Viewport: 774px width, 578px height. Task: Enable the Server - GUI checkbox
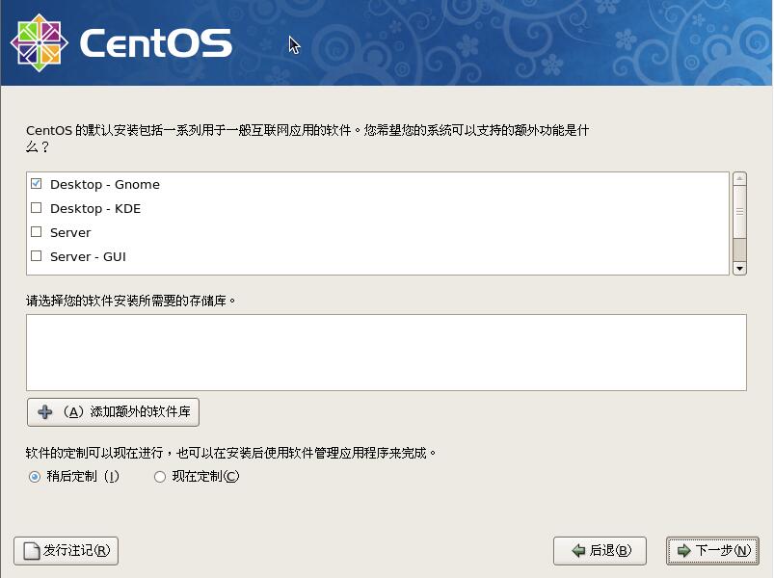36,255
